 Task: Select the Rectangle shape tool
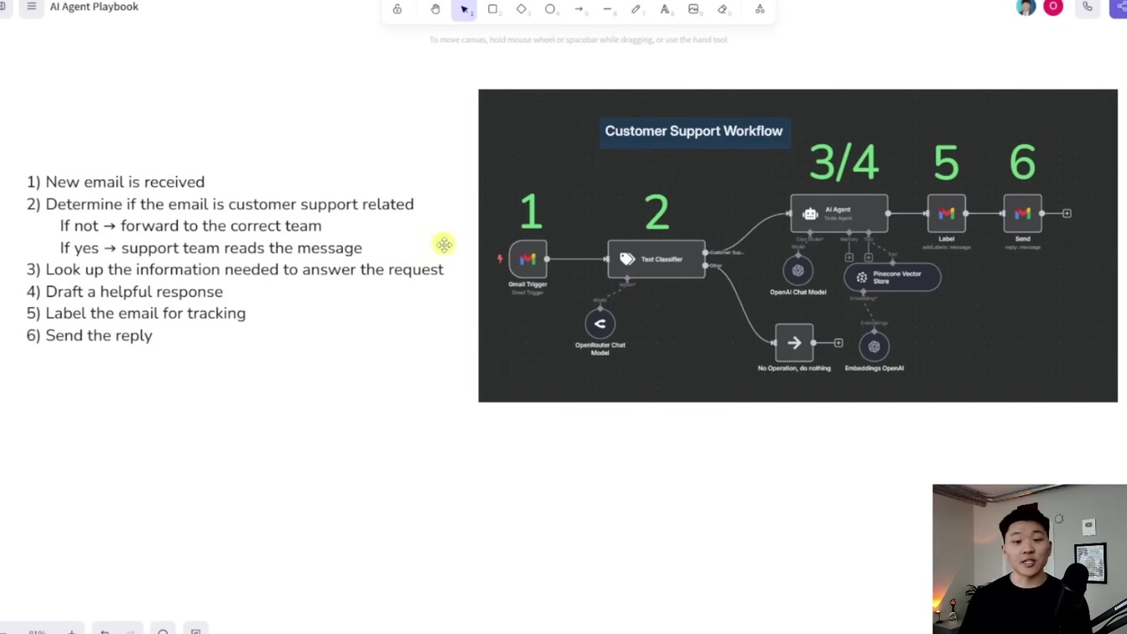[x=493, y=9]
